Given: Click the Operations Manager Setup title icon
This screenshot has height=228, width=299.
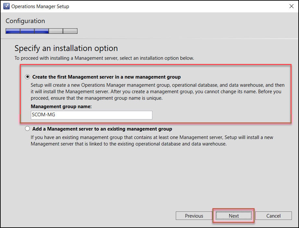Looking at the screenshot, I should [x=6, y=6].
